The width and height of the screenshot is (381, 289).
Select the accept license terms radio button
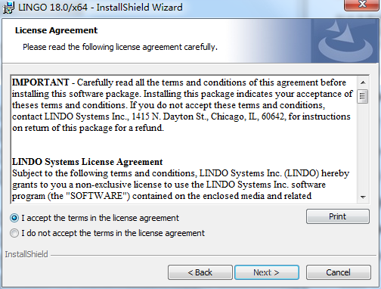(x=14, y=218)
